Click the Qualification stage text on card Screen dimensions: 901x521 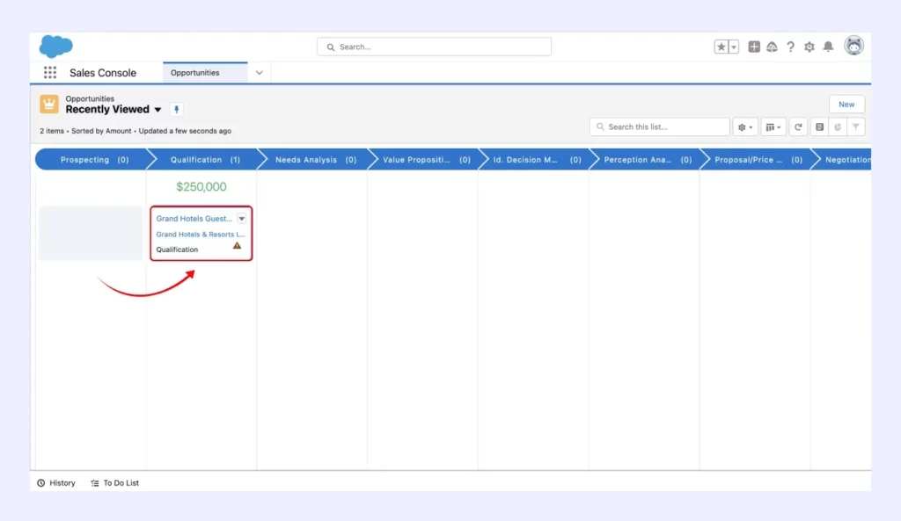177,250
